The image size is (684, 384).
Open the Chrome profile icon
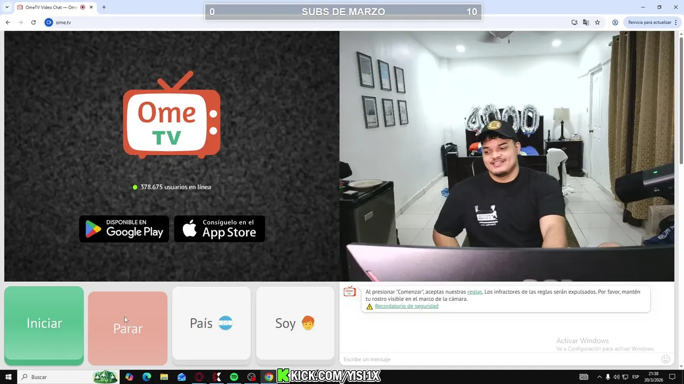[615, 22]
